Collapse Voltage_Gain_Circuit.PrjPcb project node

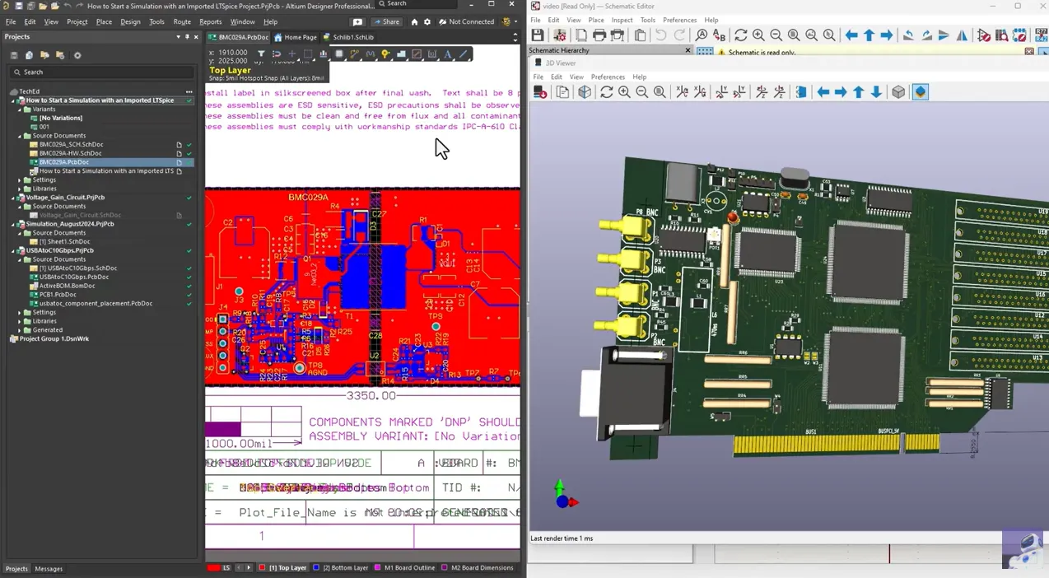(x=13, y=198)
